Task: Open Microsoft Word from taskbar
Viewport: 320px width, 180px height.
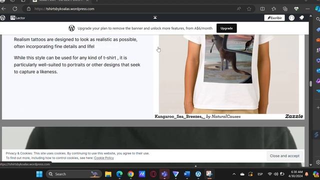Action: [x=187, y=174]
